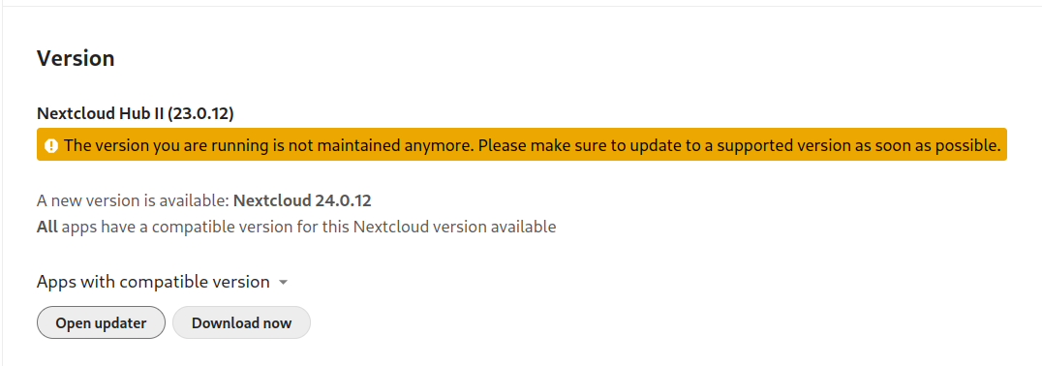Open the updater
1042x366 pixels.
(101, 322)
